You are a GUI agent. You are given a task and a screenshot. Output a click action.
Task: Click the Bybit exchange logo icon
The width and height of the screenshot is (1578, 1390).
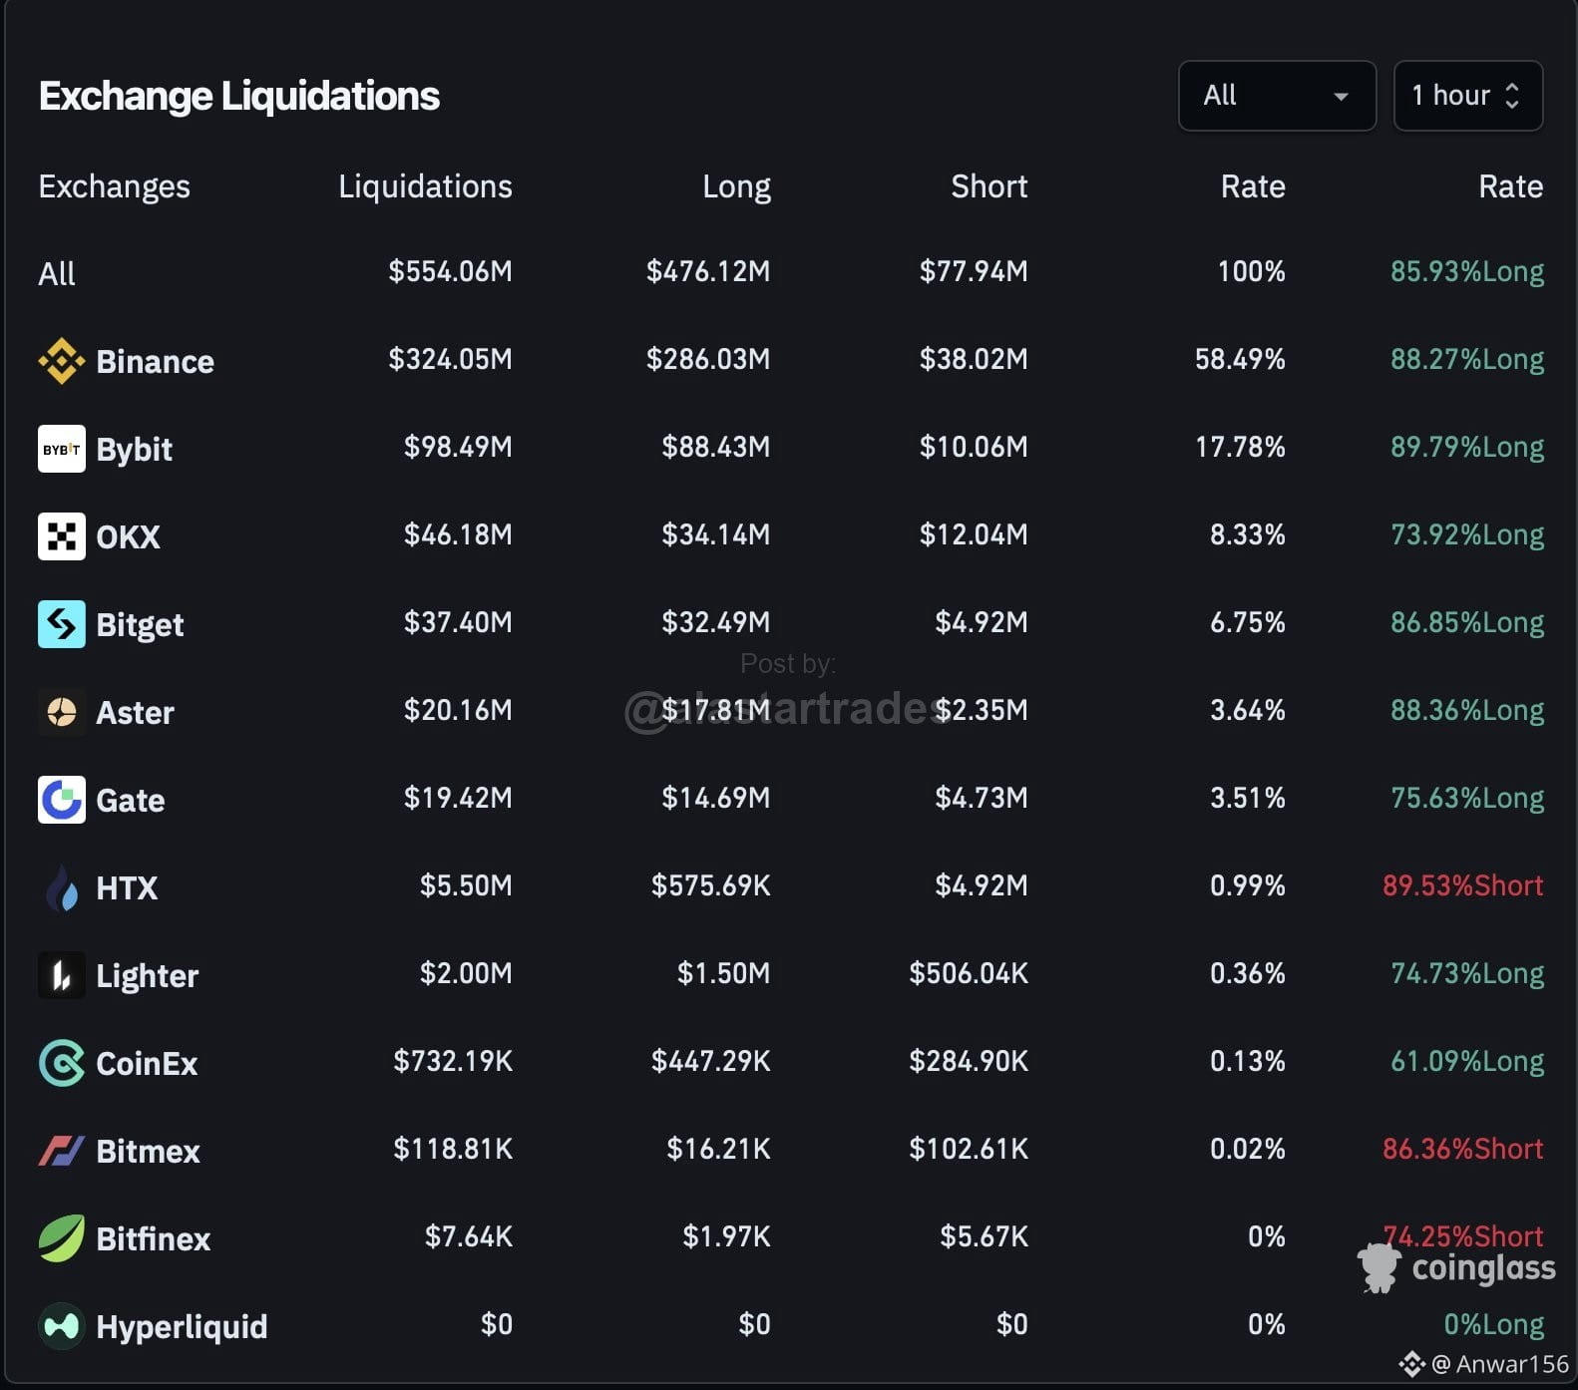pos(62,449)
